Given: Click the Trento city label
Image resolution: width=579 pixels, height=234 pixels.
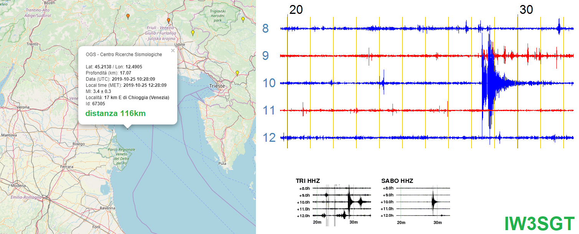Looking at the screenshot, I should point(32,44).
